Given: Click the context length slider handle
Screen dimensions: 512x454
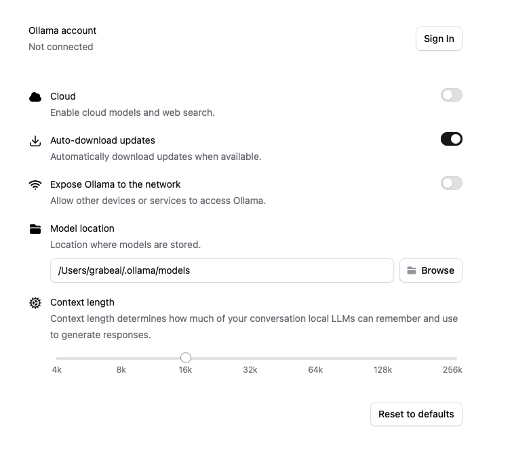Looking at the screenshot, I should 186,358.
